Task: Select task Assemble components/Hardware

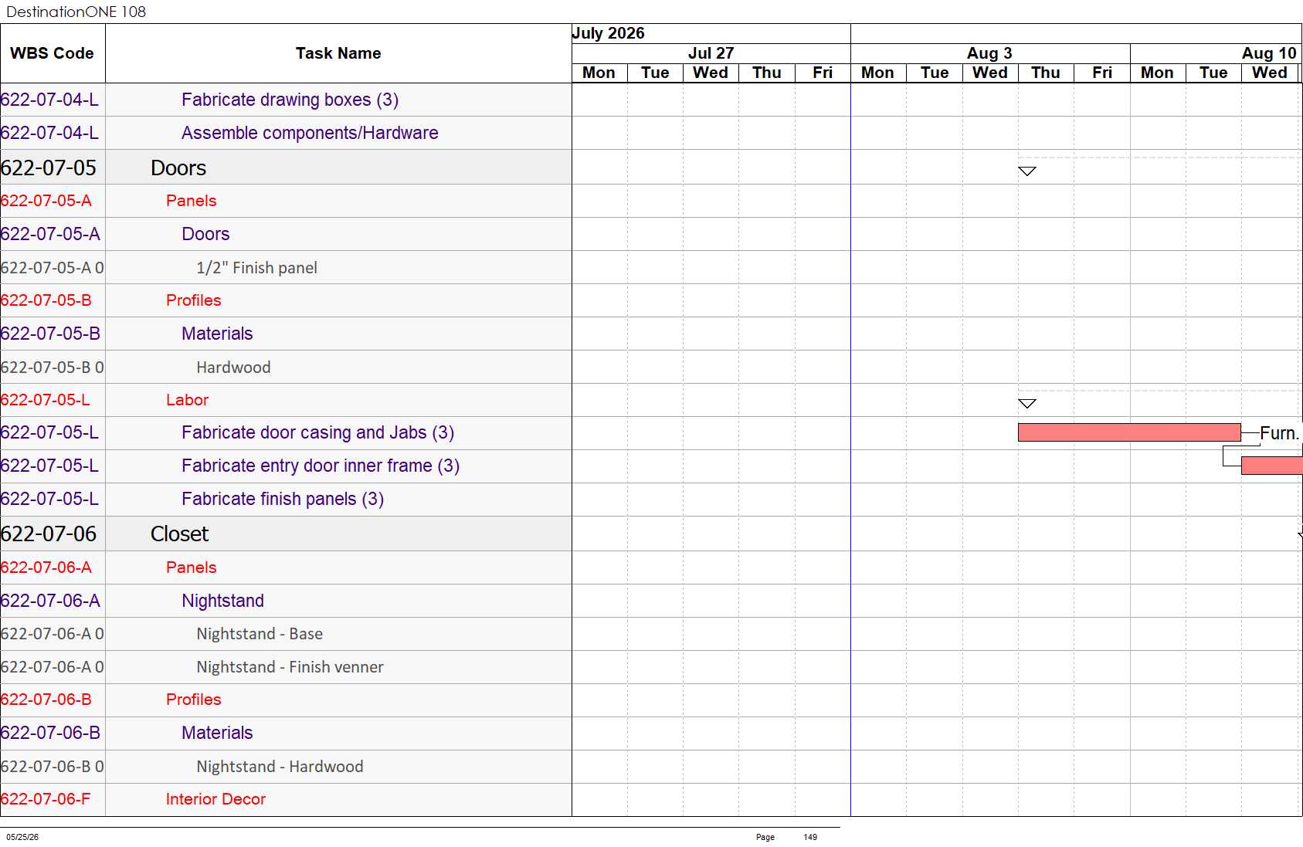Action: pyautogui.click(x=310, y=133)
